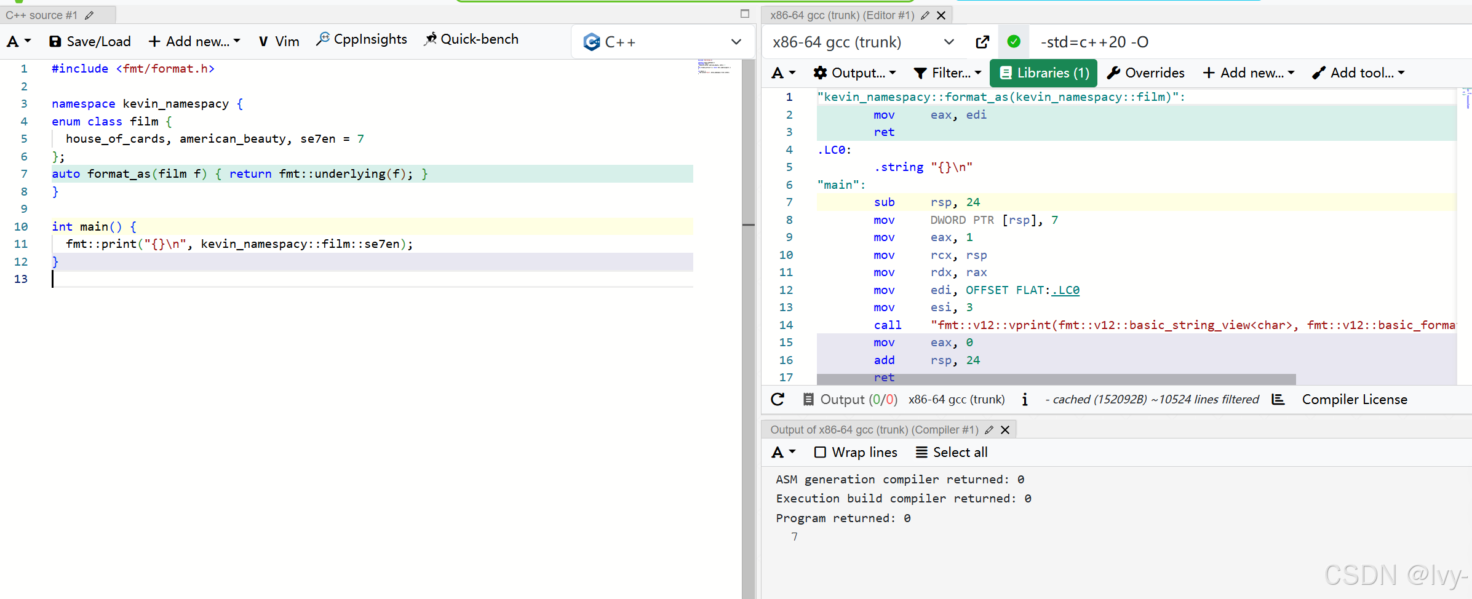The image size is (1472, 599).
Task: Open the Libraries (1) dialog
Action: click(x=1043, y=73)
